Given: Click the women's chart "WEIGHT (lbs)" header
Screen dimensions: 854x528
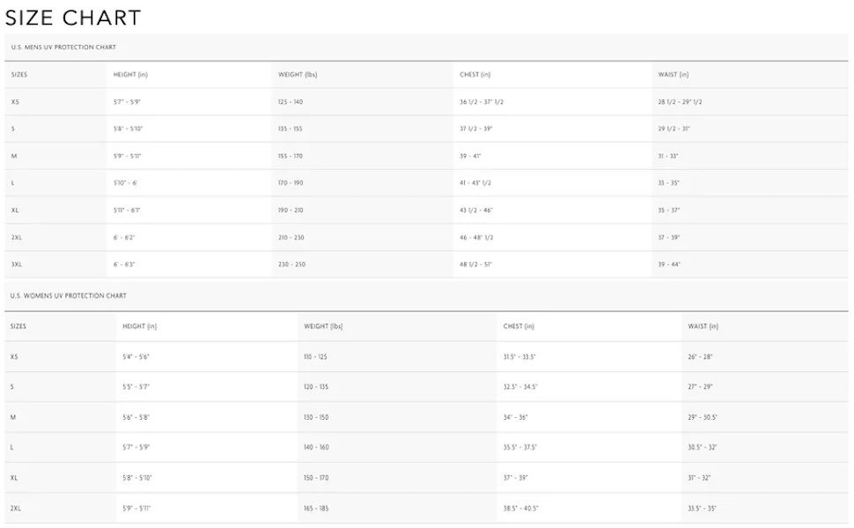Looking at the screenshot, I should click(323, 326).
